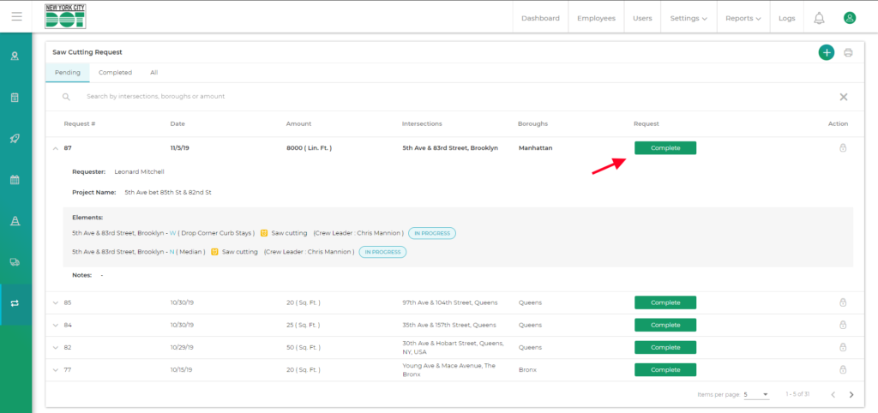The image size is (878, 413).
Task: Click the green add request plus icon
Action: (826, 52)
